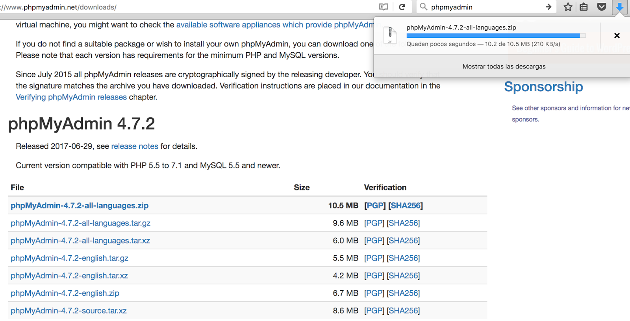
Task: Open the release notes link
Action: click(x=135, y=146)
